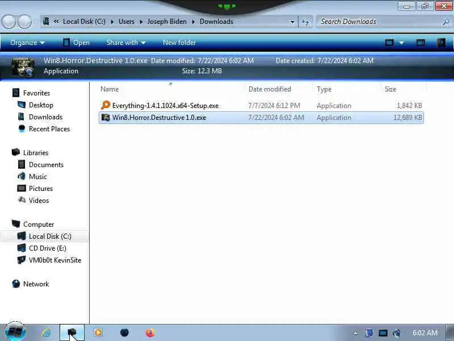This screenshot has height=341, width=454.
Task: Click the Win8.Horror.Destructive file icon
Action: [x=106, y=118]
